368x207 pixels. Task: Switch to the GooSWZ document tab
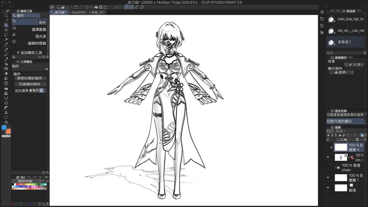click(x=79, y=12)
